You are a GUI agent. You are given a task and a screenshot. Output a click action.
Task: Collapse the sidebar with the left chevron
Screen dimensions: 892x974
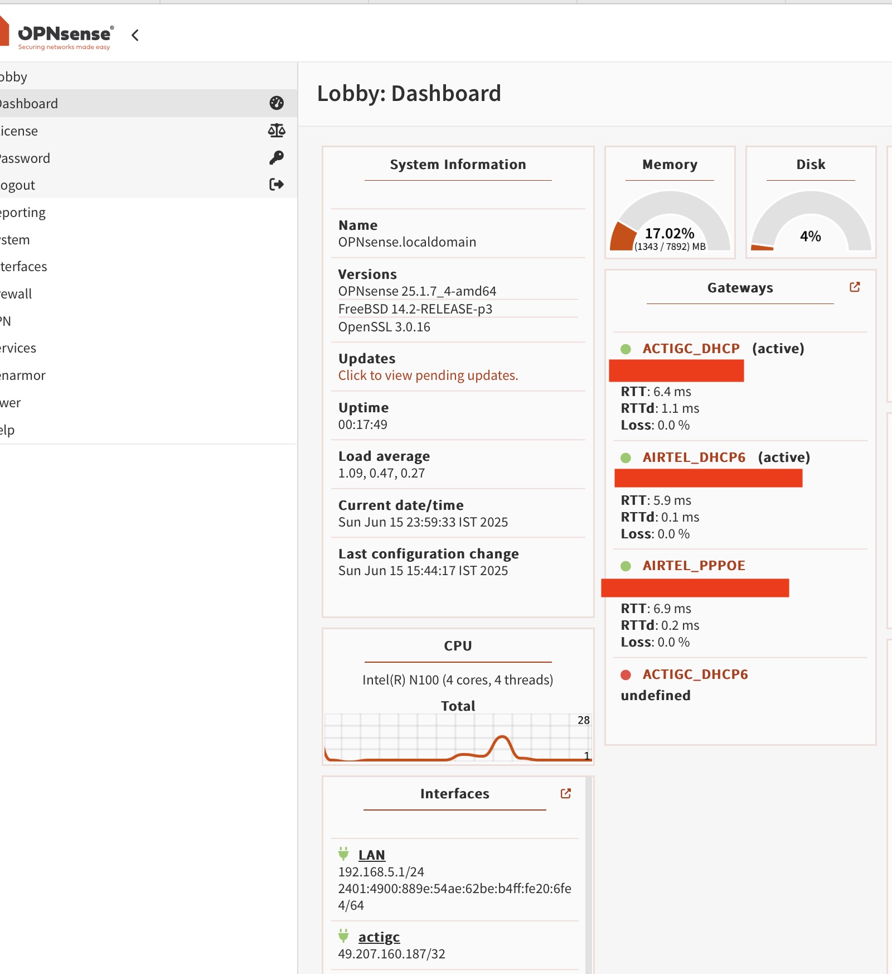pyautogui.click(x=135, y=35)
